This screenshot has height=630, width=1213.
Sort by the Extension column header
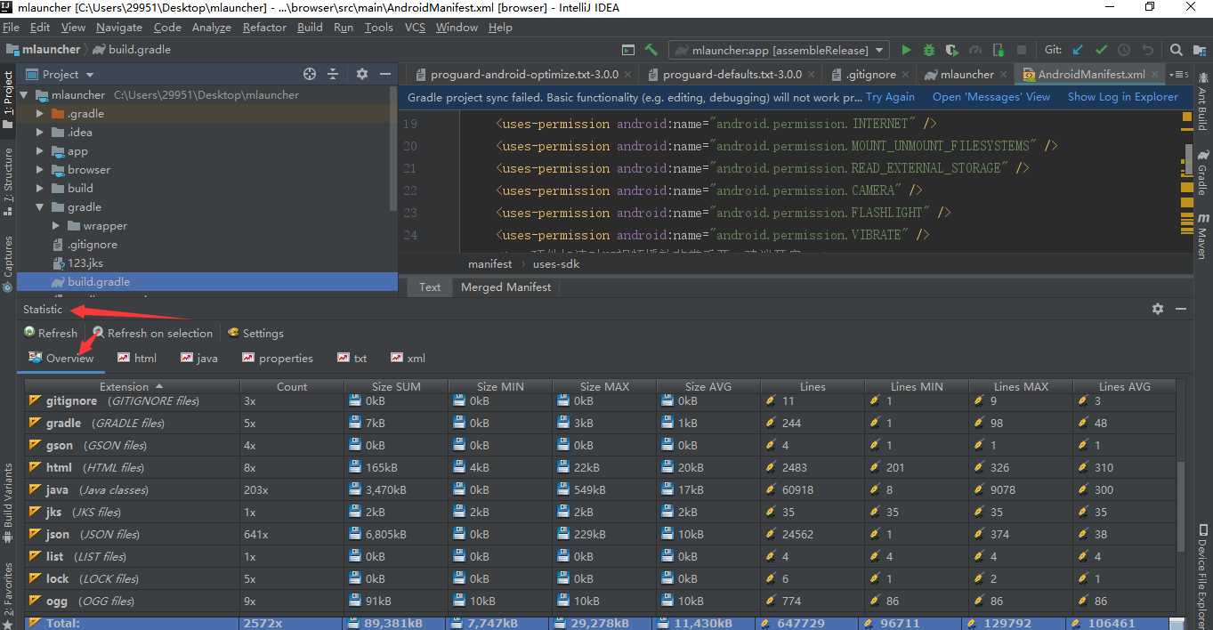click(132, 386)
